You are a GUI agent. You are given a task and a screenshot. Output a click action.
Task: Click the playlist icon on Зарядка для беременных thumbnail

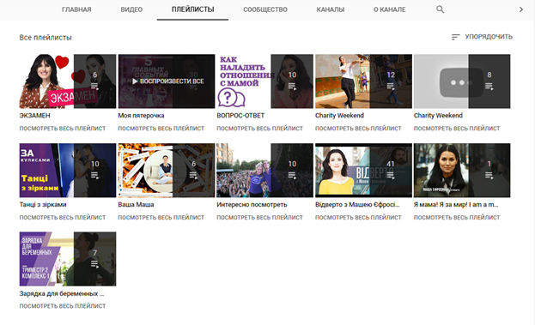pos(94,264)
